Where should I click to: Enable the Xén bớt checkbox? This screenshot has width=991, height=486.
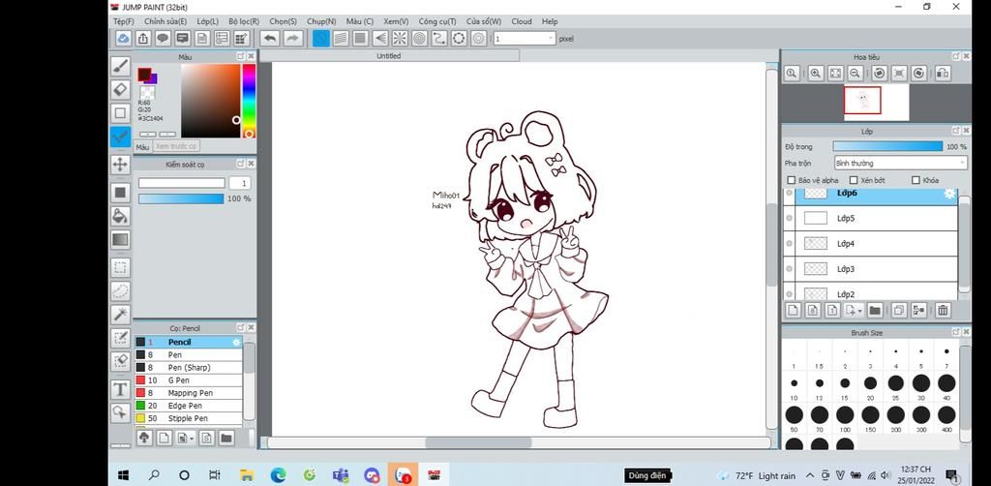[854, 180]
